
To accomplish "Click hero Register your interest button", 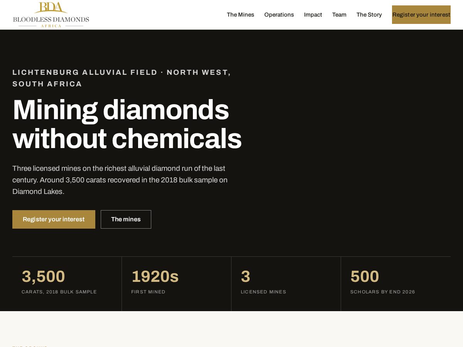I will click(x=54, y=219).
